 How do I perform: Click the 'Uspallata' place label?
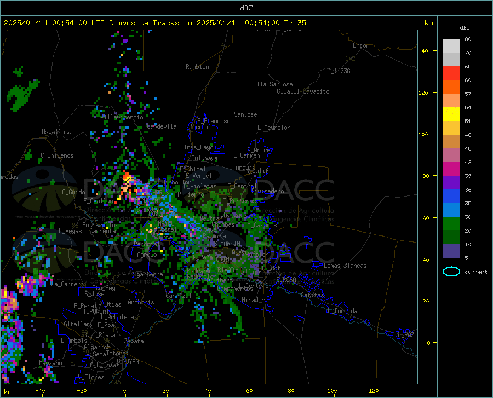click(x=56, y=132)
